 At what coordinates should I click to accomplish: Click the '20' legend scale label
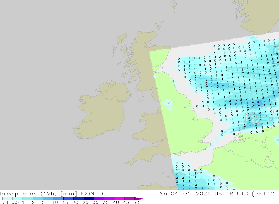click(x=75, y=202)
